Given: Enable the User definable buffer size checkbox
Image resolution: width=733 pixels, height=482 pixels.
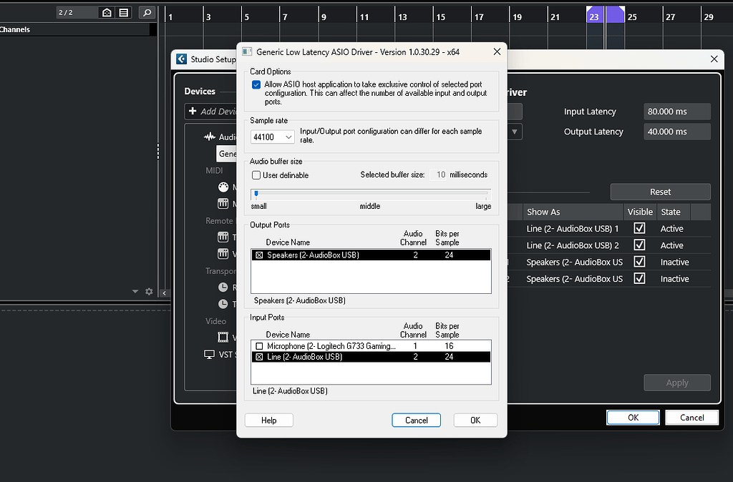Looking at the screenshot, I should point(256,175).
